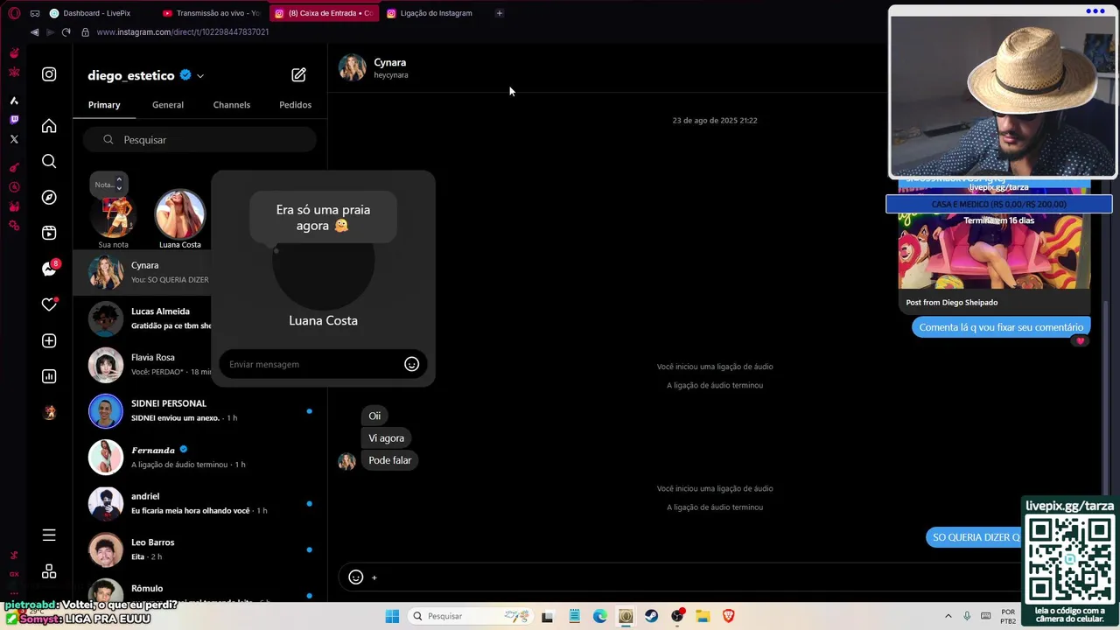
Task: Switch to Dashboard - LivePix browser tab
Action: 96,13
